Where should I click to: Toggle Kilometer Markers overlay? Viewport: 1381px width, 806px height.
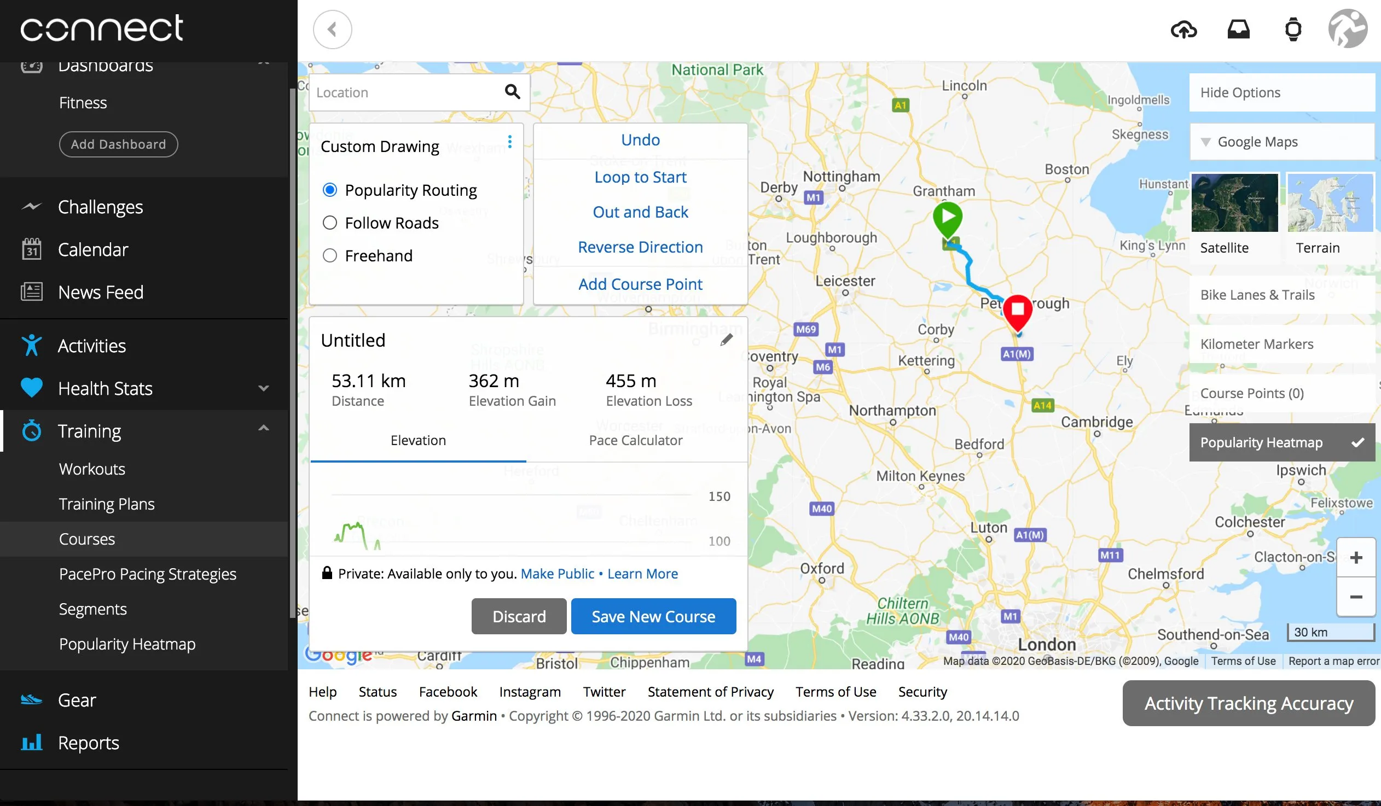point(1283,344)
